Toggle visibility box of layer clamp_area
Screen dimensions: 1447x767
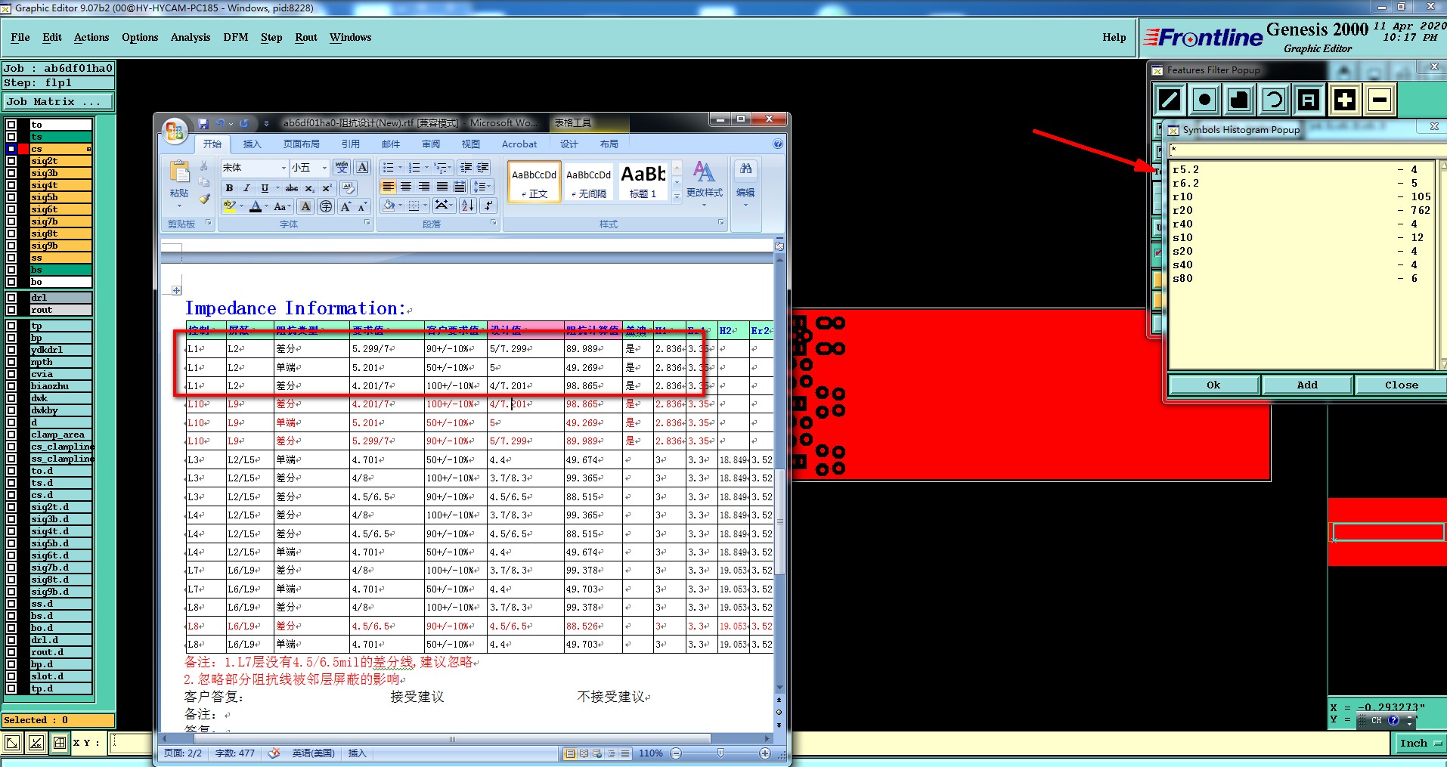click(x=11, y=435)
